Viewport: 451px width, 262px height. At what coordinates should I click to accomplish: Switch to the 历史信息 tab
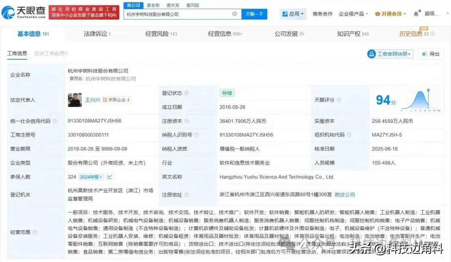coord(413,34)
